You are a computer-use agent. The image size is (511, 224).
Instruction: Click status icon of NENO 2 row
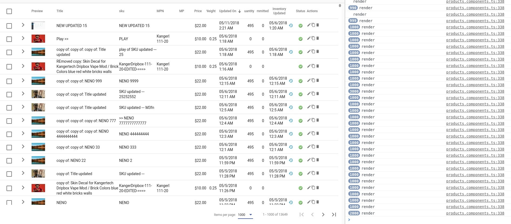(x=301, y=161)
